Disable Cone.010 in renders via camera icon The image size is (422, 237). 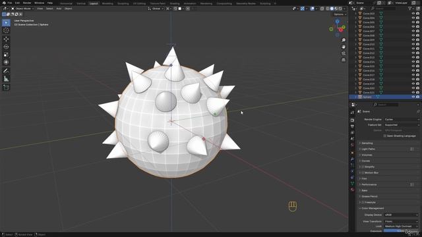(417, 44)
